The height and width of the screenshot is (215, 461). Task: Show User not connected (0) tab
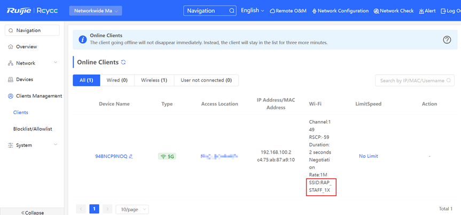(206, 81)
